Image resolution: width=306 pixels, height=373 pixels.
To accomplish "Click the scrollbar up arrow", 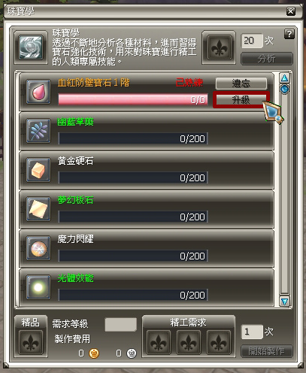I will coord(284,78).
